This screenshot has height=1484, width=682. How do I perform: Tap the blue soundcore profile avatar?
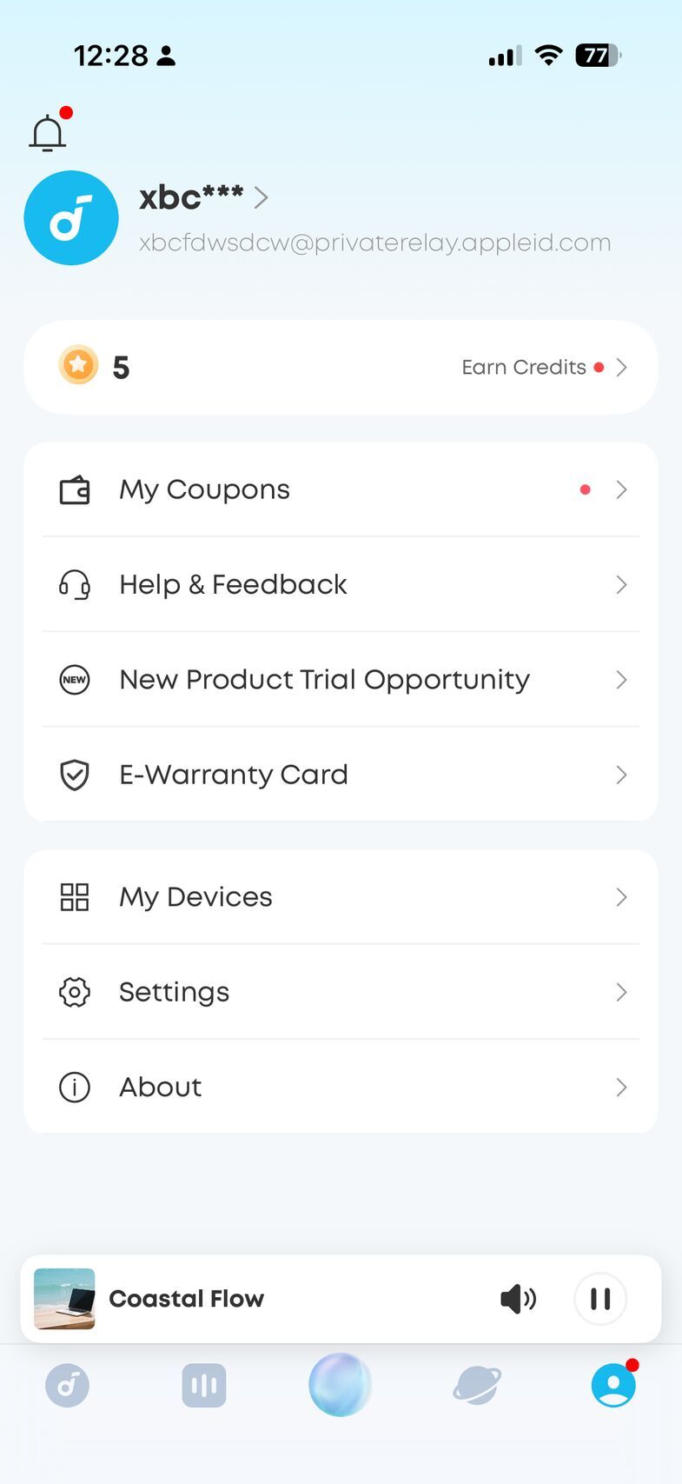71,217
